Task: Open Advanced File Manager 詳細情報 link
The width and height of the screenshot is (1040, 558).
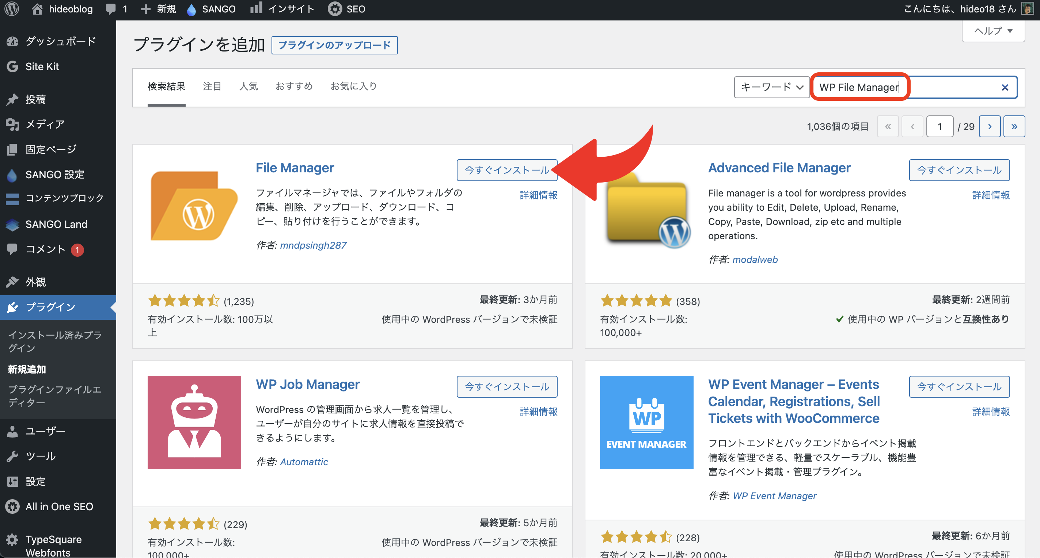Action: [x=990, y=195]
